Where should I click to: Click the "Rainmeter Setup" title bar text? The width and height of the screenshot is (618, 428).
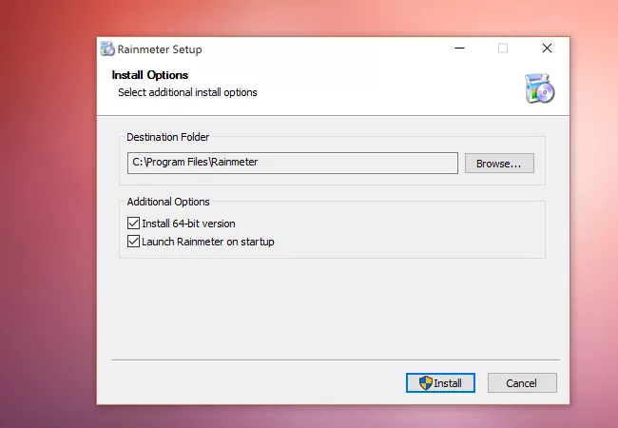[160, 49]
